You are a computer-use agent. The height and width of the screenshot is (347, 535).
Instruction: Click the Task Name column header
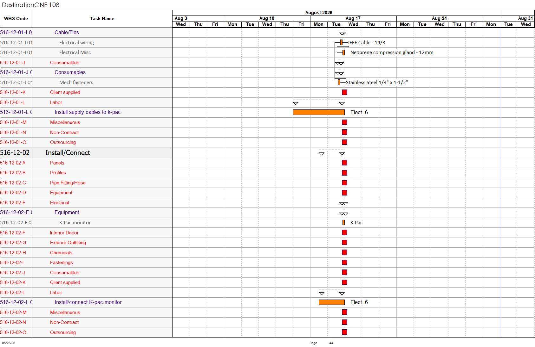102,19
